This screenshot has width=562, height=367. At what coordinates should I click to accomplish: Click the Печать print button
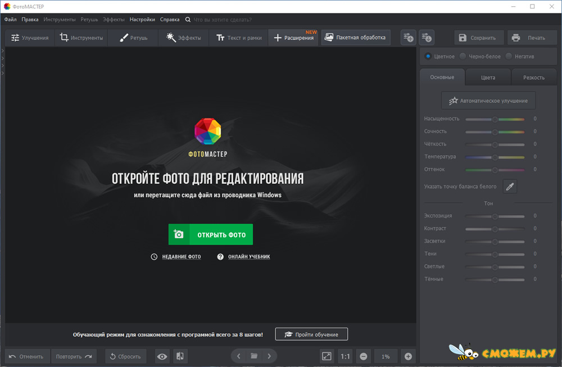(532, 38)
